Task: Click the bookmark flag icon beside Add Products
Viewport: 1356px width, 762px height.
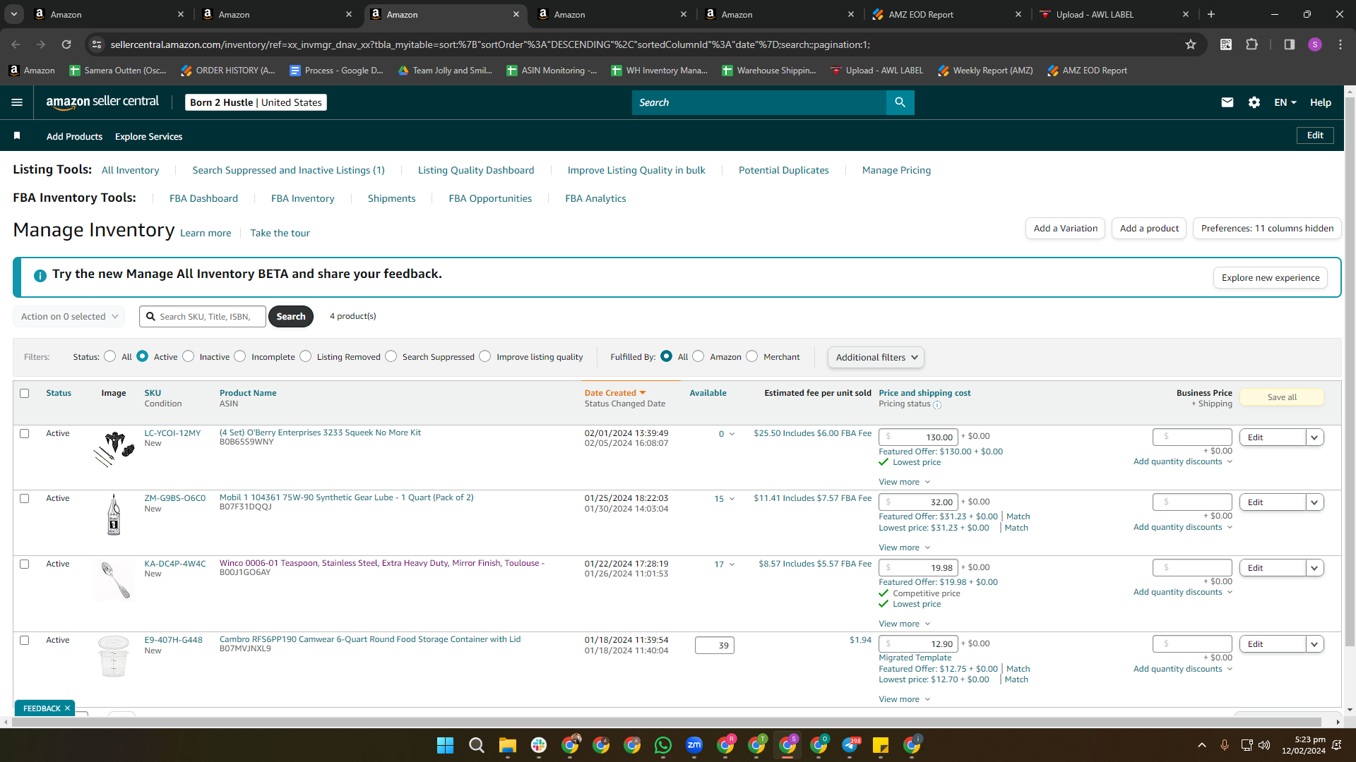Action: (x=17, y=135)
